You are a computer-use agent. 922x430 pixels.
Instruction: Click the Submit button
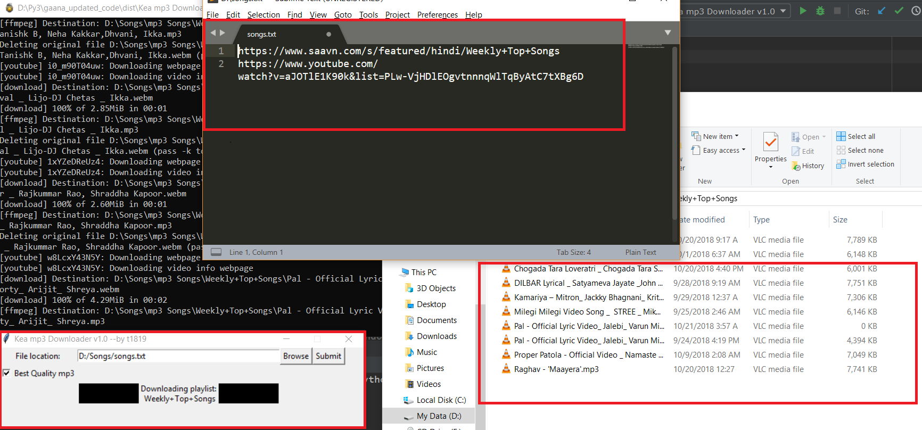coord(328,356)
